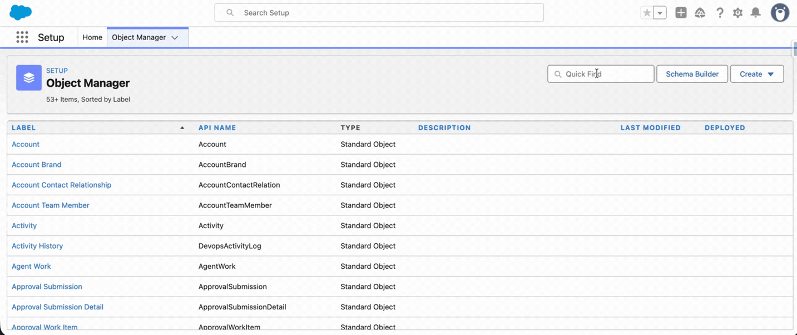Focus the Search Setup field
This screenshot has width=797, height=335.
pos(379,13)
